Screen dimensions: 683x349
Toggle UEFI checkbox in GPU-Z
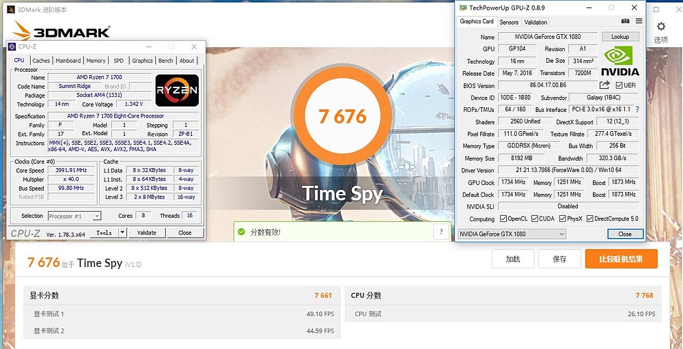pyautogui.click(x=619, y=85)
